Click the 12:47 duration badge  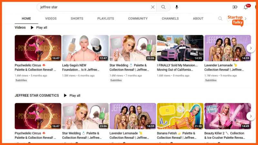tap(103, 58)
